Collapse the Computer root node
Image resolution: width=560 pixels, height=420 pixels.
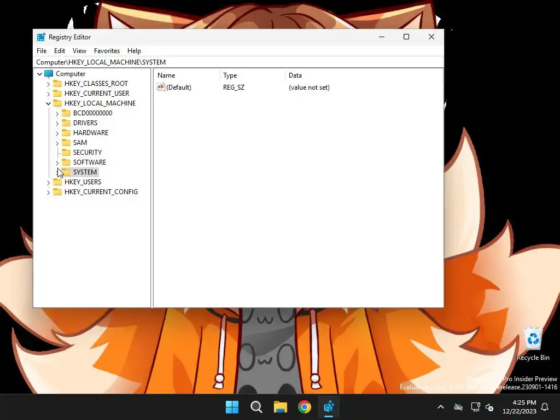[x=39, y=74]
